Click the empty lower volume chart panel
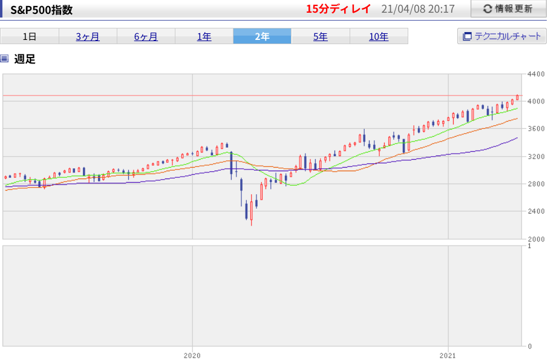This screenshot has width=548, height=360. (x=262, y=296)
